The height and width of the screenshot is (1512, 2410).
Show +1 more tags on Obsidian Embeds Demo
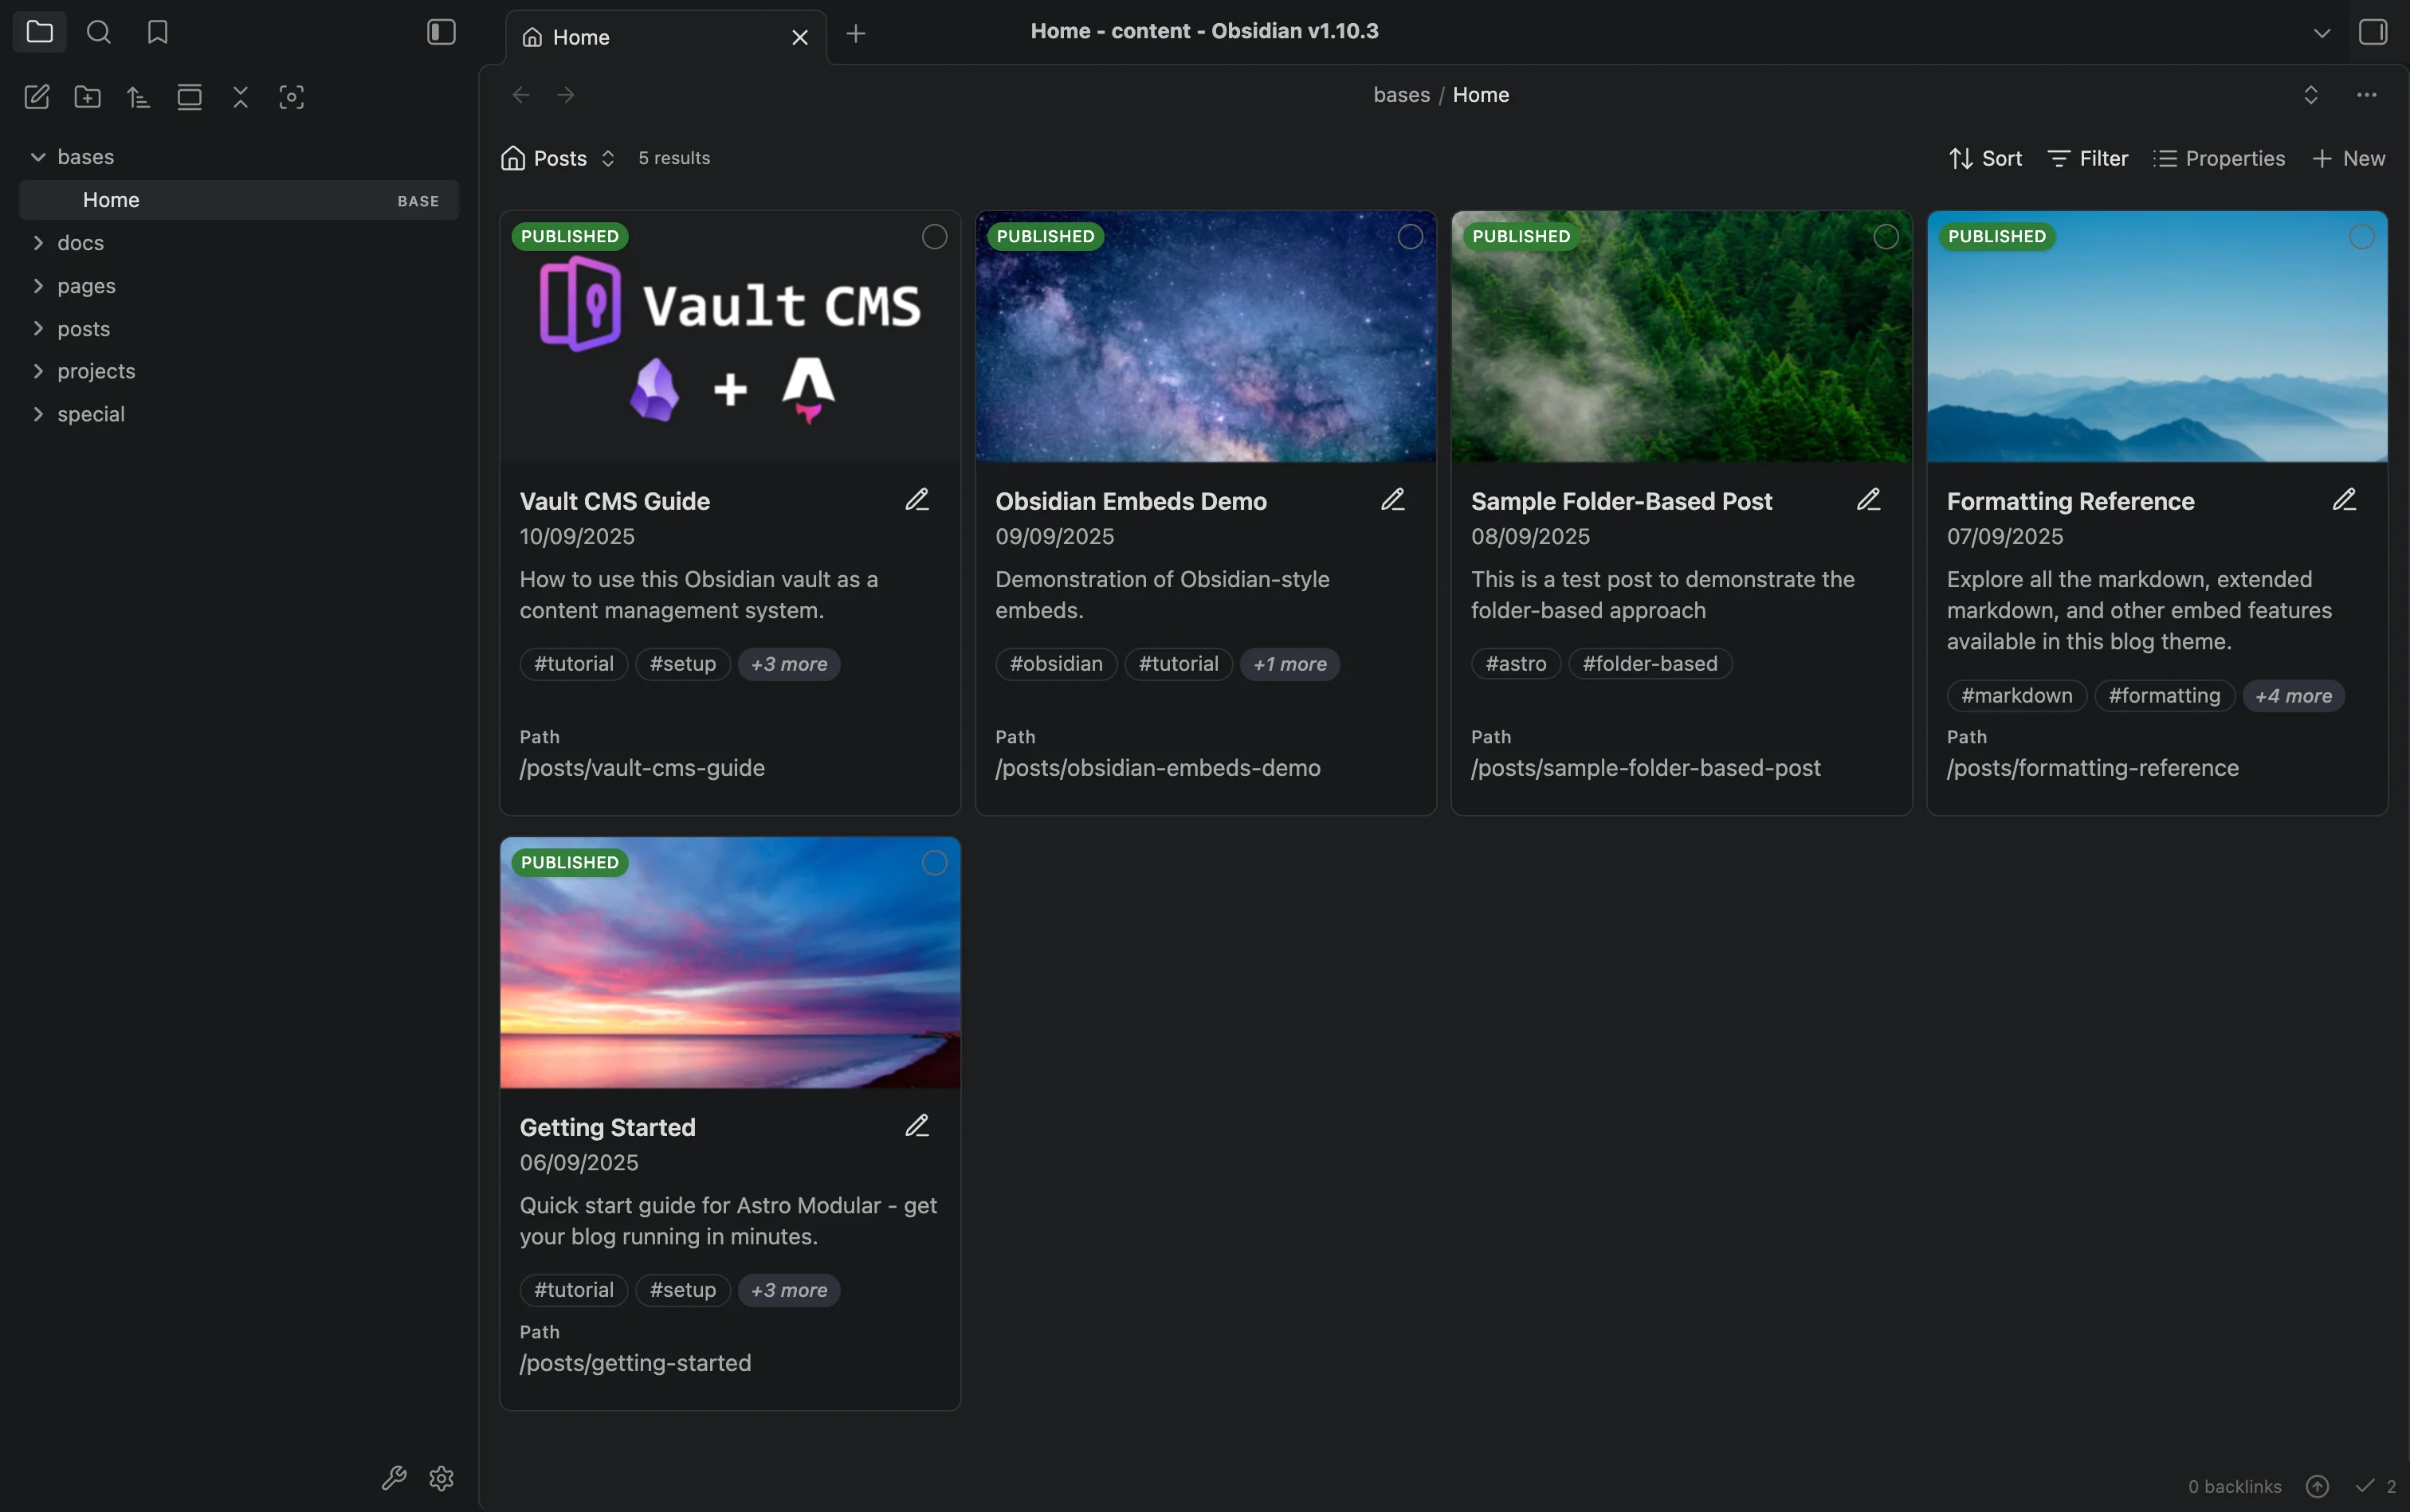coord(1289,664)
